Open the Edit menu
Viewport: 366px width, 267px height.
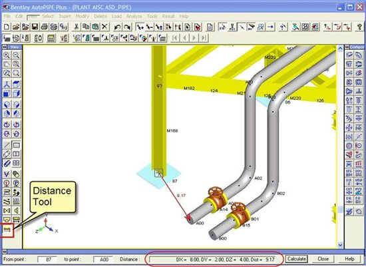click(x=19, y=17)
